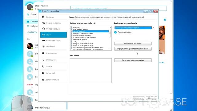
Task: Click the Отменить button
Action: (x=151, y=98)
